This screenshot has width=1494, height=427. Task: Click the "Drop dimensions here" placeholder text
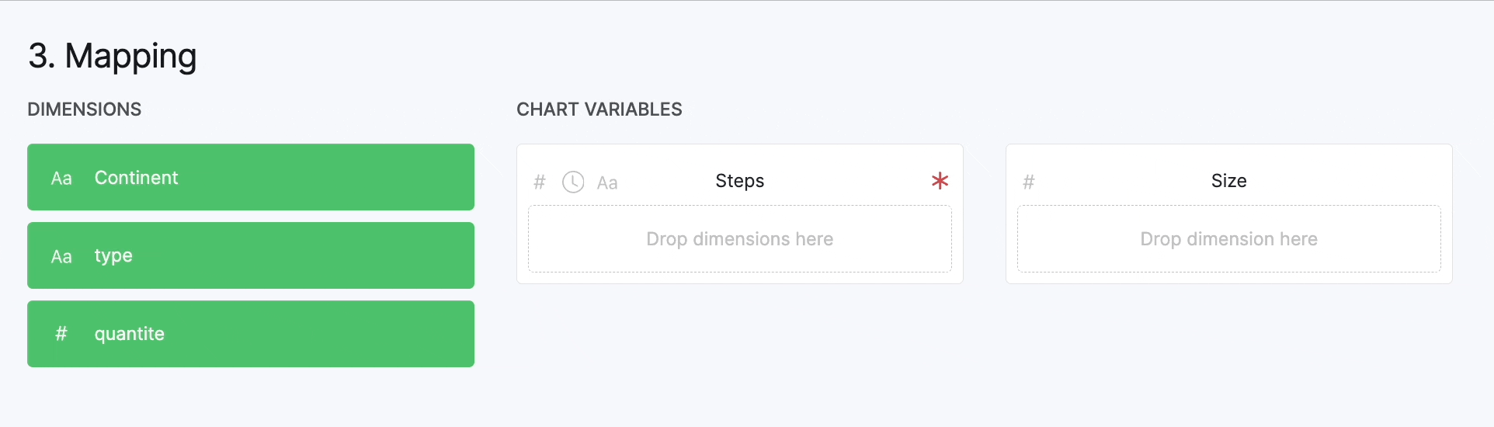[739, 239]
